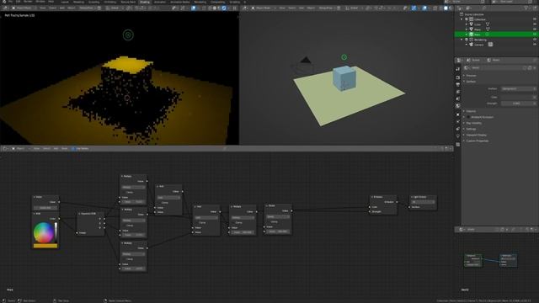539x303 pixels.
Task: Switch to wireframe shading in the left viewport
Action: pyautogui.click(x=210, y=8)
